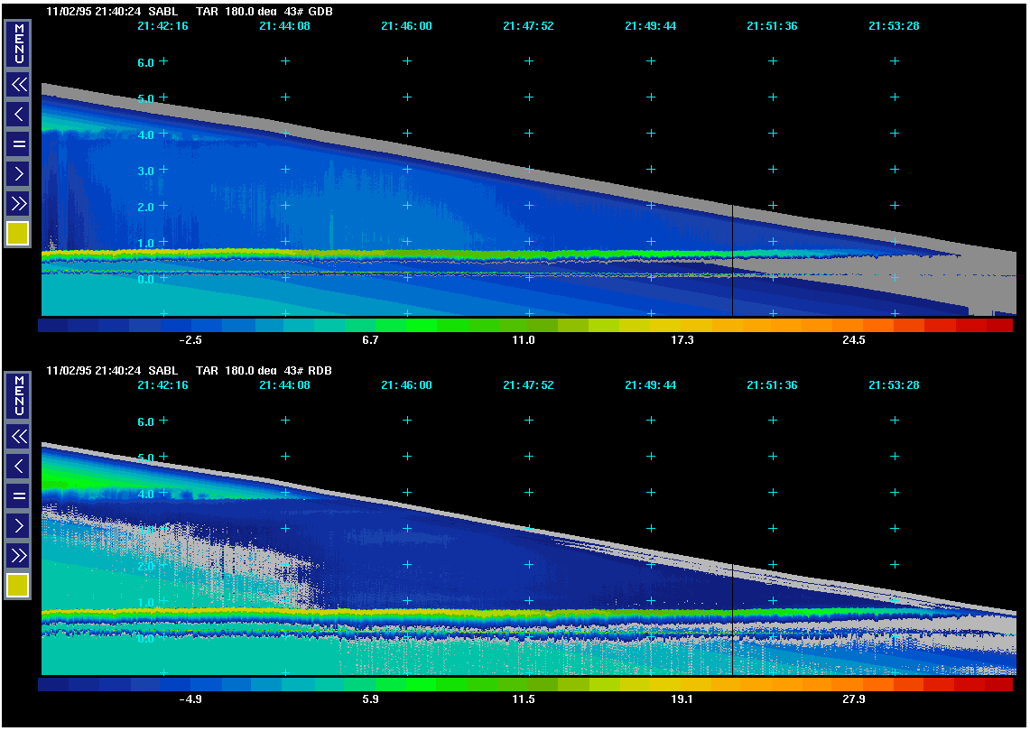Click single right arrow in GDB panel
This screenshot has width=1030, height=731.
pyautogui.click(x=18, y=173)
